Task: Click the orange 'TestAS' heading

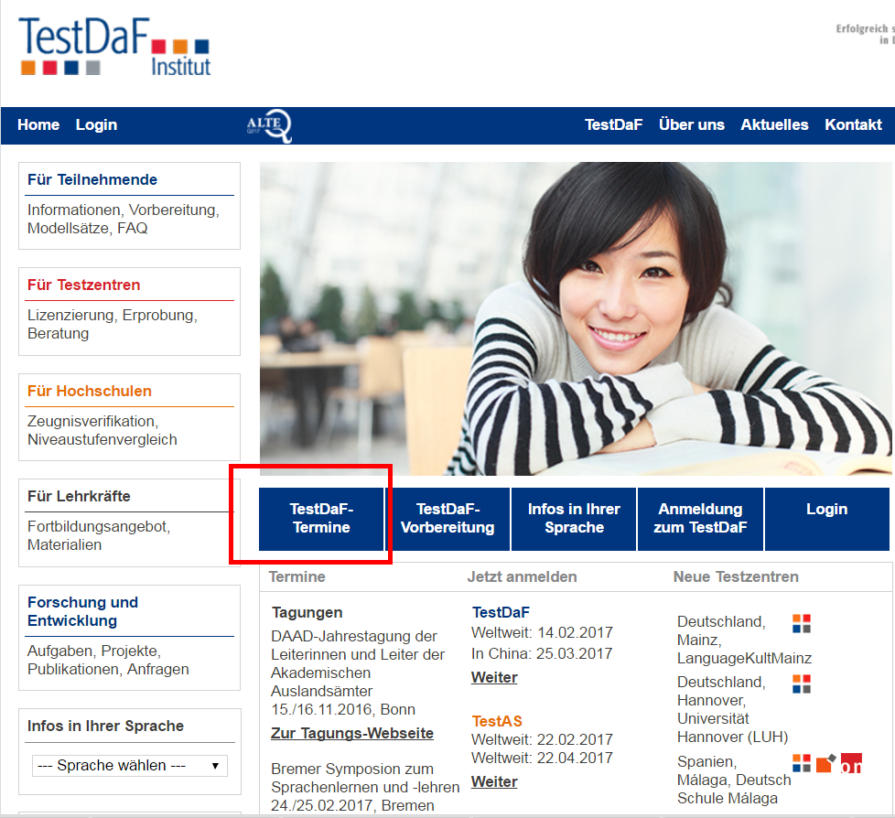Action: [x=497, y=722]
